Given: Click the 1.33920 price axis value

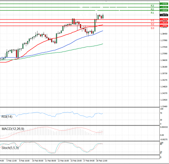Looking at the screenshot, I should pyautogui.click(x=164, y=100).
